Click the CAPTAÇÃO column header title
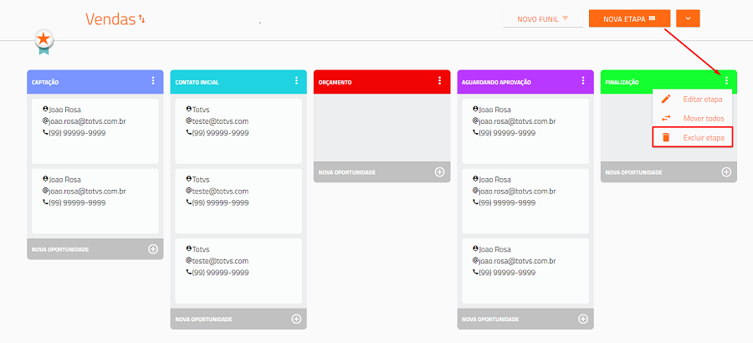The height and width of the screenshot is (343, 753). [x=45, y=82]
